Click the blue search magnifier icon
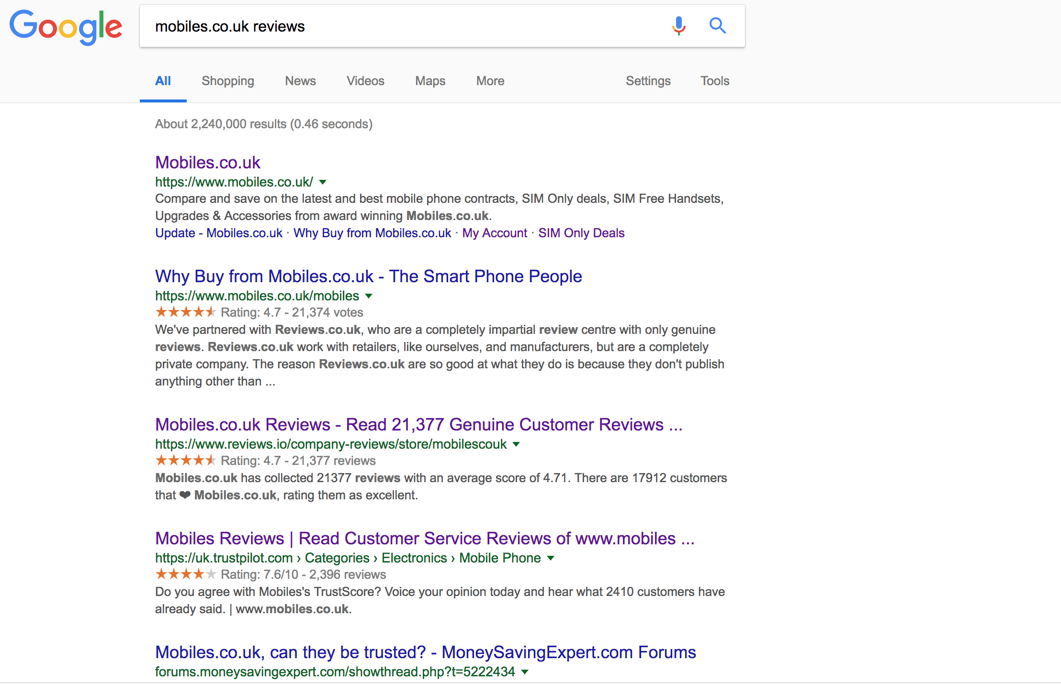This screenshot has width=1061, height=684. 718,26
